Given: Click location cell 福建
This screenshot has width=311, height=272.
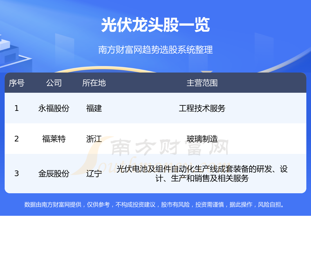Looking at the screenshot, I should [x=94, y=108].
